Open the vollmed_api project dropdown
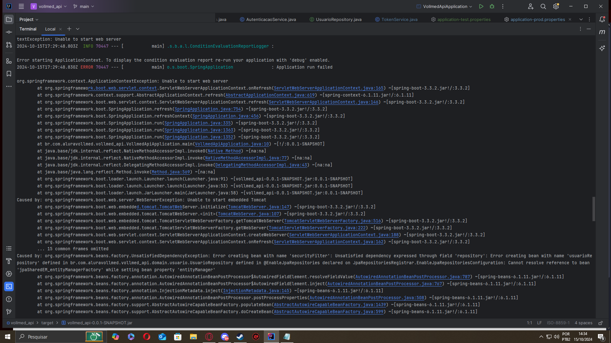 pyautogui.click(x=49, y=6)
